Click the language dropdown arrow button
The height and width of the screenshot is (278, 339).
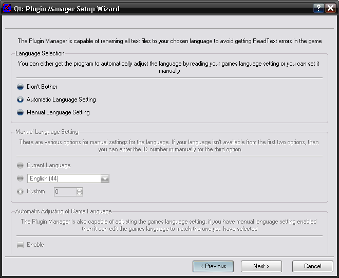pos(105,178)
